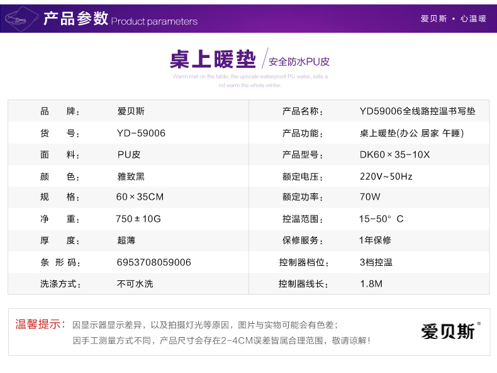Click the weight value 750±10G
Viewport: 497px width, 373px height.
tap(138, 219)
